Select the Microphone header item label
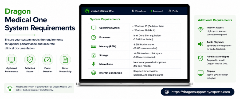 140,11
